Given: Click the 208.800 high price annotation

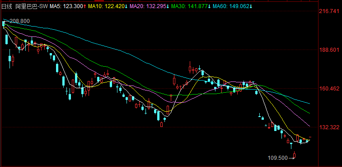Looking at the screenshot, I should [x=20, y=21].
